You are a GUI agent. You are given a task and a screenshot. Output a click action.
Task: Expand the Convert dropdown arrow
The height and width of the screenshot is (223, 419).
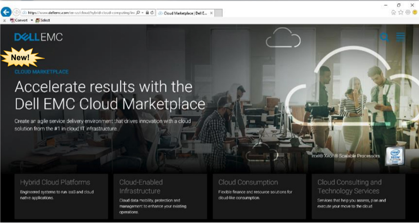[32, 20]
